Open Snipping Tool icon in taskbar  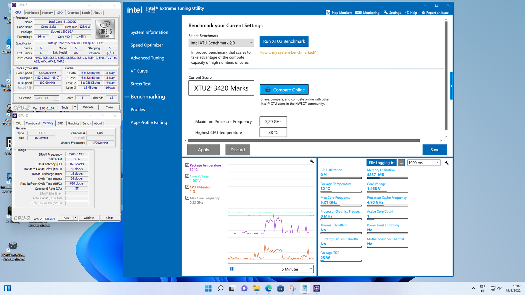tap(293, 288)
